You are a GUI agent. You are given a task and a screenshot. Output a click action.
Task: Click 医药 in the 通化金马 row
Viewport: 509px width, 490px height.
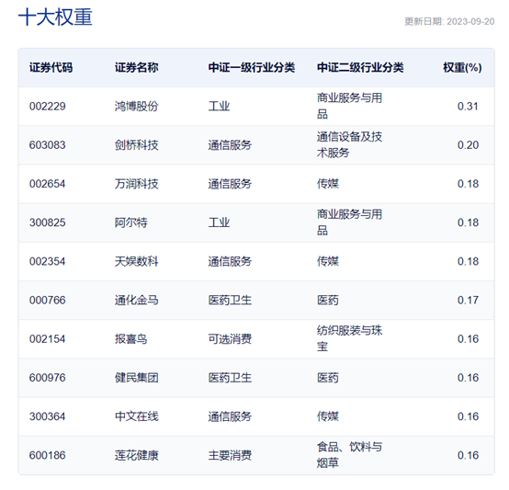click(327, 300)
